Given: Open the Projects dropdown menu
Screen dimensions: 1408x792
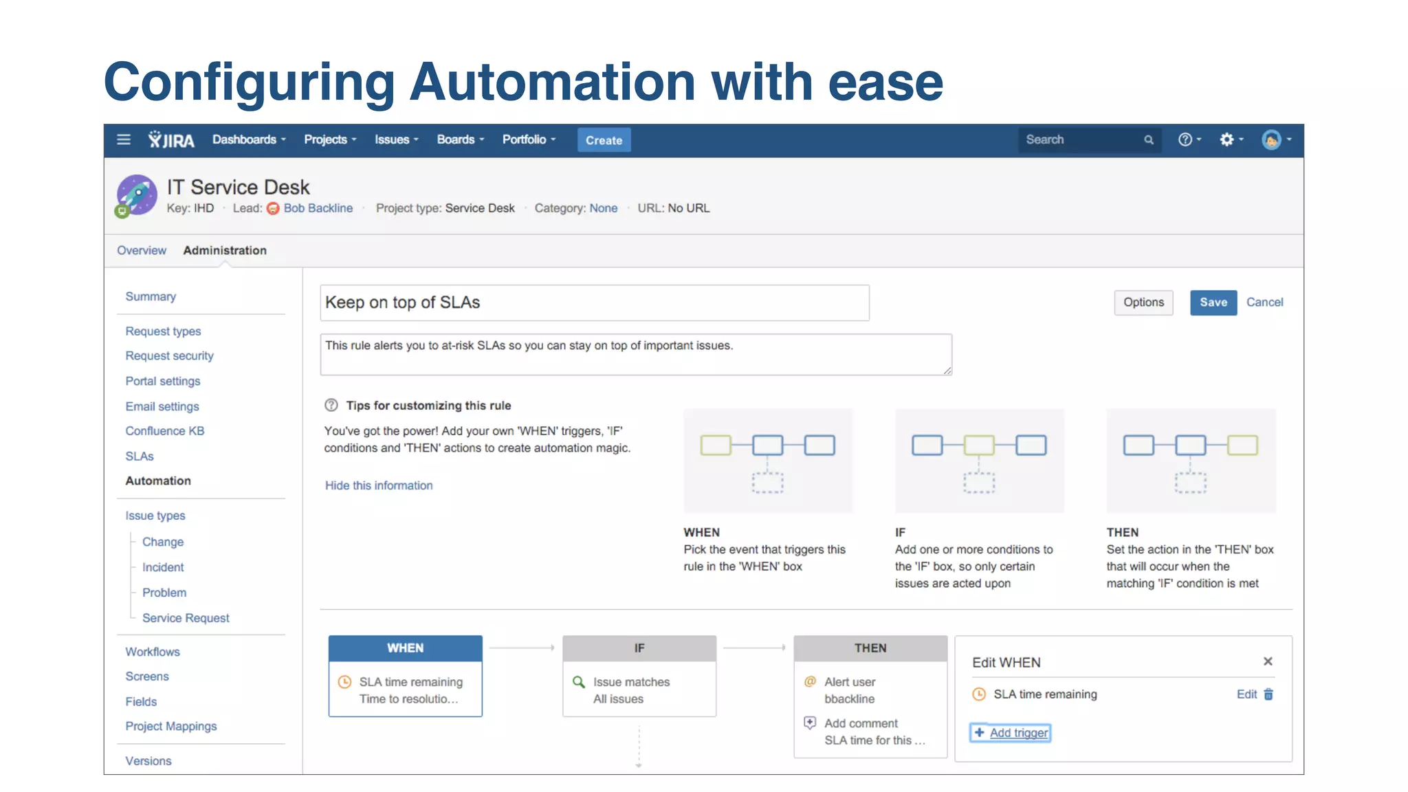Looking at the screenshot, I should [330, 140].
